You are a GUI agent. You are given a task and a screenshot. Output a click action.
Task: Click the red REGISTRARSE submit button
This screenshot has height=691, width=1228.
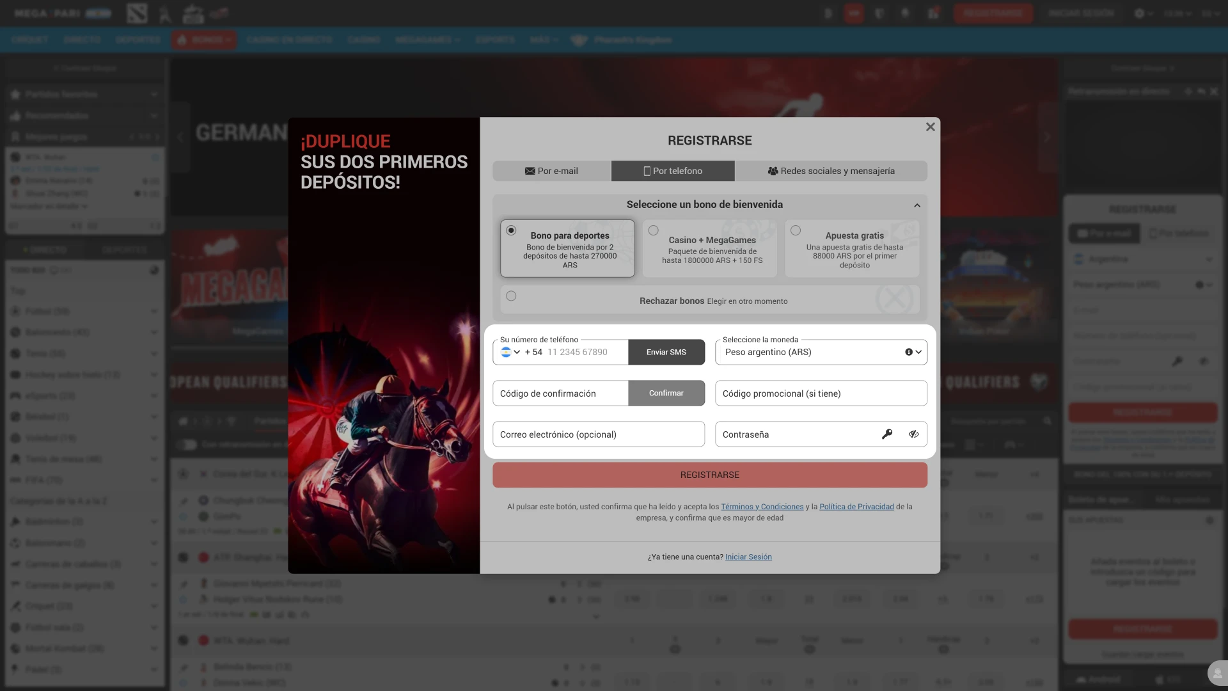[x=709, y=475]
